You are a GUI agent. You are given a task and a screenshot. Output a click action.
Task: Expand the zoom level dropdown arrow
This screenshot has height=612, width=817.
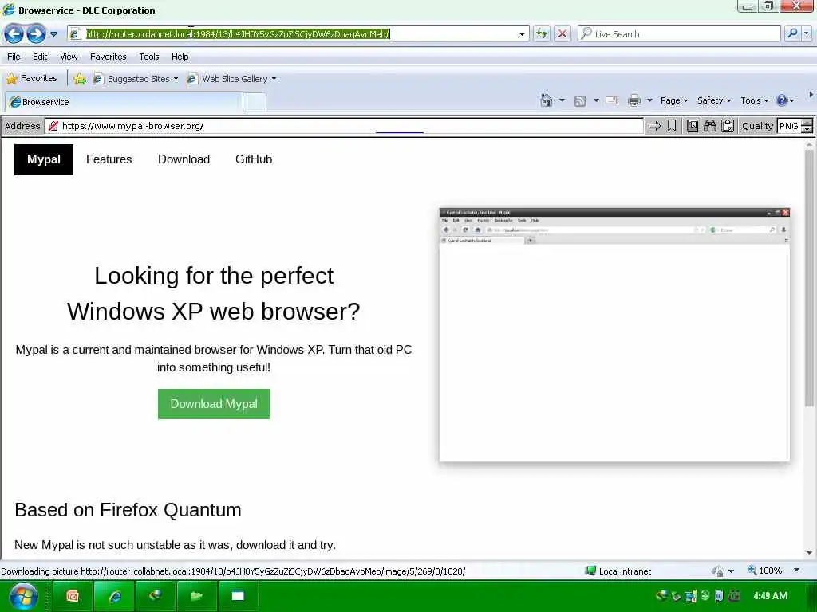(x=797, y=571)
